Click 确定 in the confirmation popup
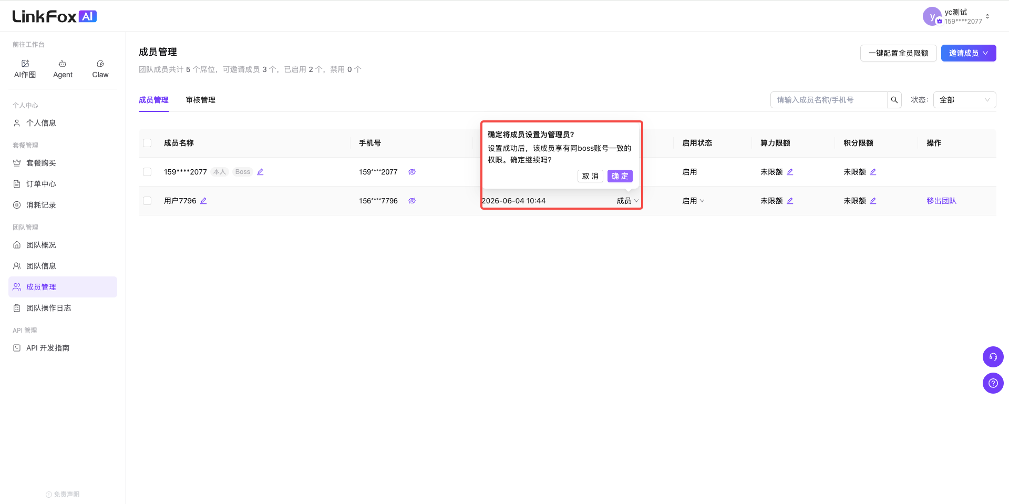The width and height of the screenshot is (1009, 504). click(x=620, y=176)
